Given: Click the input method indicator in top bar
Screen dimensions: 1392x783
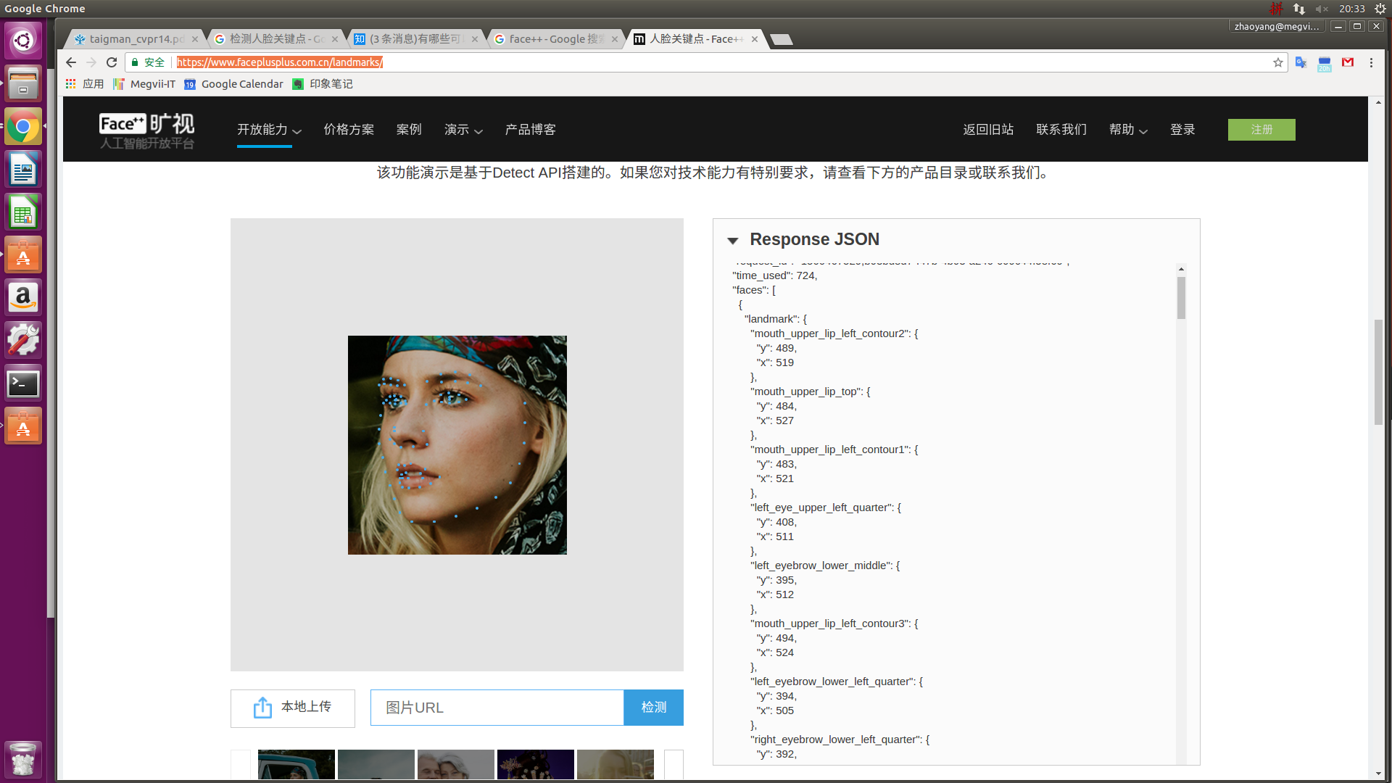Looking at the screenshot, I should (1276, 9).
